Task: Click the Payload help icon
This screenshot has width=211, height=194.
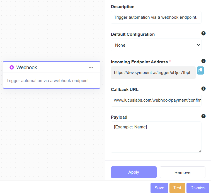Action: (x=203, y=116)
